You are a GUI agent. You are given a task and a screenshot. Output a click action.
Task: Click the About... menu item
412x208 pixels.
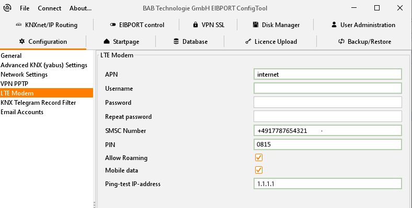tap(81, 8)
